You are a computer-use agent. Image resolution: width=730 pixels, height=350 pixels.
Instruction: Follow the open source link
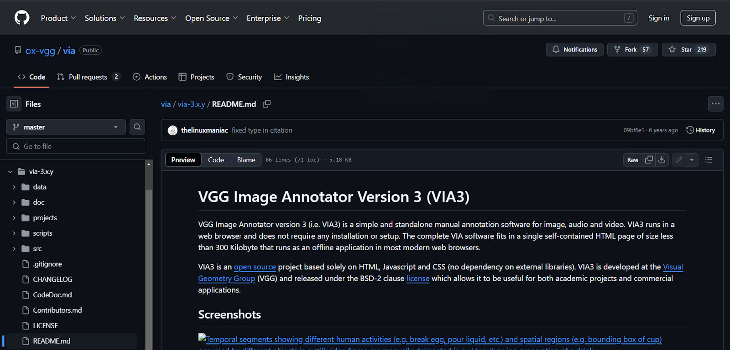(255, 267)
